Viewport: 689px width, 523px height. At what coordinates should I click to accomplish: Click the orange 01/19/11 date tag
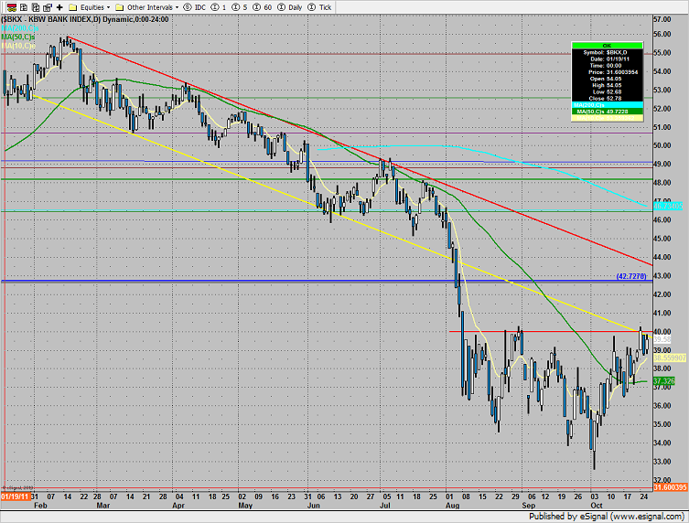(x=16, y=496)
